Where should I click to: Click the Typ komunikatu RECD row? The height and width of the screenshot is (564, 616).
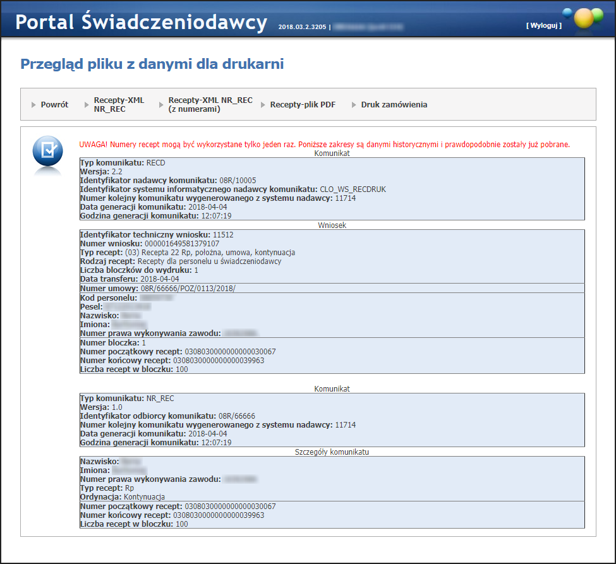point(123,163)
